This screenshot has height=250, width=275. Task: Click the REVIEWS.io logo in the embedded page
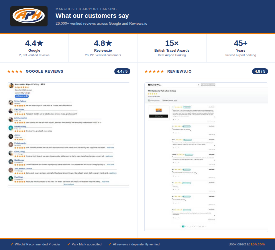(x=154, y=85)
